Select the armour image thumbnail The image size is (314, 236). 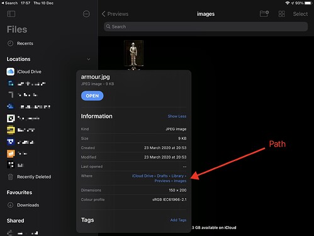133,53
